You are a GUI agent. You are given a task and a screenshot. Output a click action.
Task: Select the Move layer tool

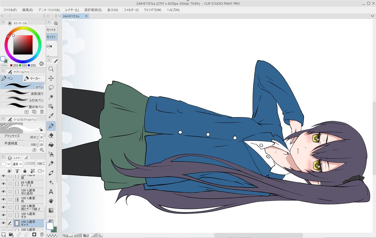coord(51,78)
